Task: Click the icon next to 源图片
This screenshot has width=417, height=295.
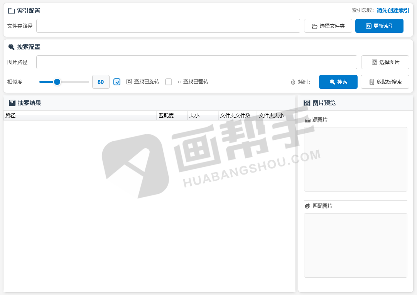Action: click(x=307, y=120)
